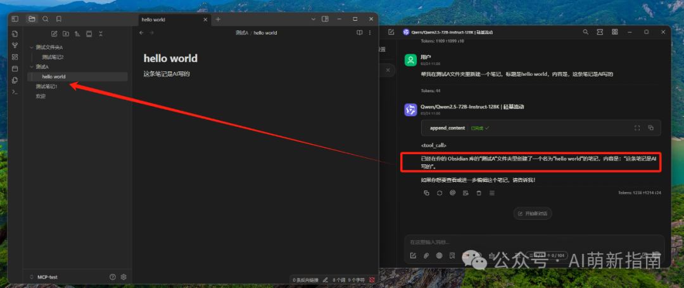The image size is (684, 288).
Task: Click the Qwen model avatar in chat
Action: pos(410,110)
